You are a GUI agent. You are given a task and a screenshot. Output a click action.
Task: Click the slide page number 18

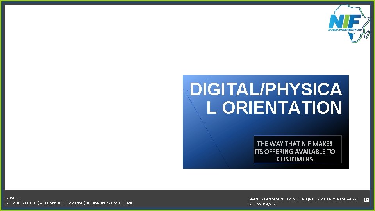[x=366, y=200]
